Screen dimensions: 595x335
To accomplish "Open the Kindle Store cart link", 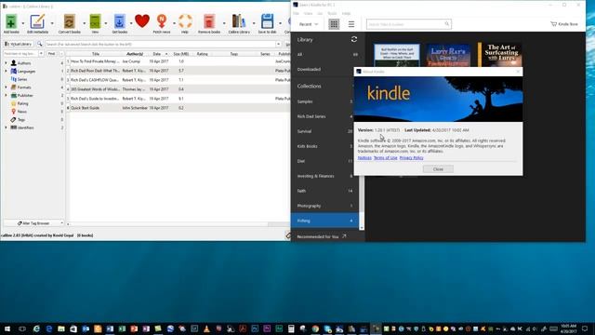I will pyautogui.click(x=564, y=24).
